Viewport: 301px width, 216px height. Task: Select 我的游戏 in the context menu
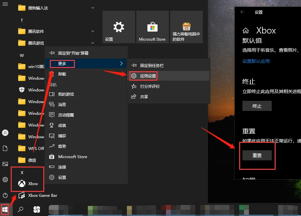pyautogui.click(x=86, y=94)
